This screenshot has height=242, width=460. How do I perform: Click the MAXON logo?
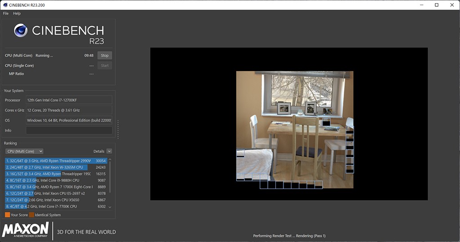click(26, 230)
